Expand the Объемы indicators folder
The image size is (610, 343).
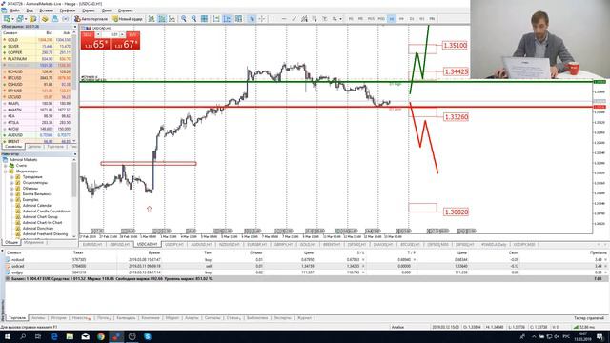(x=12, y=189)
